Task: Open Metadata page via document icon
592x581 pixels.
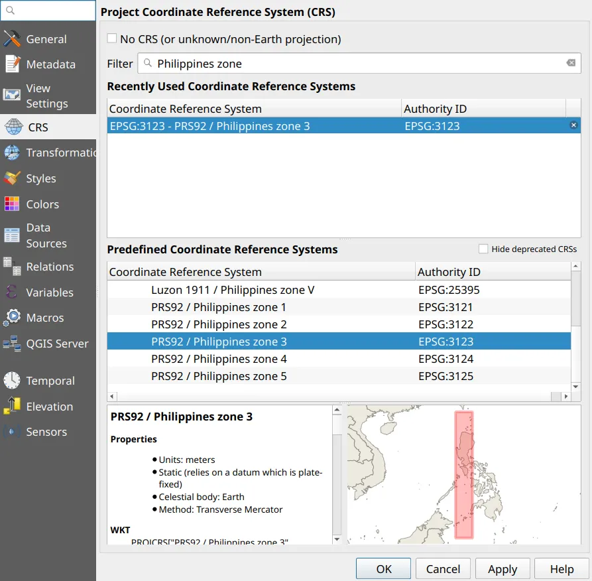Action: [12, 64]
